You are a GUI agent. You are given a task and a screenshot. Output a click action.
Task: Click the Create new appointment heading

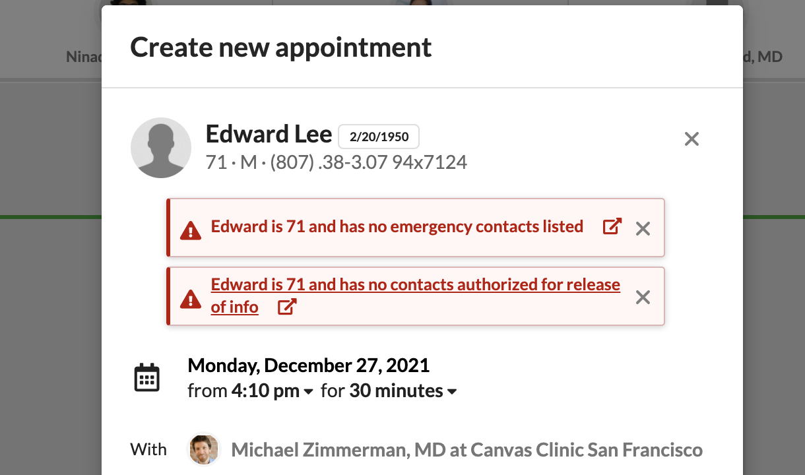(281, 47)
